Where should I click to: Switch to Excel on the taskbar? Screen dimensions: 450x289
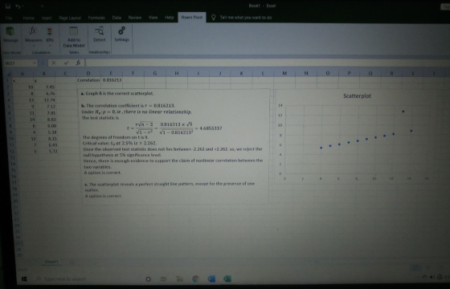[x=227, y=279]
